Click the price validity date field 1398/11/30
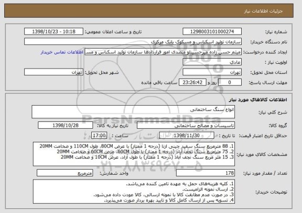302x213 pixels. [187, 136]
